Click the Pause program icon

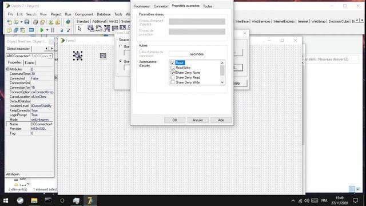pos(53,30)
